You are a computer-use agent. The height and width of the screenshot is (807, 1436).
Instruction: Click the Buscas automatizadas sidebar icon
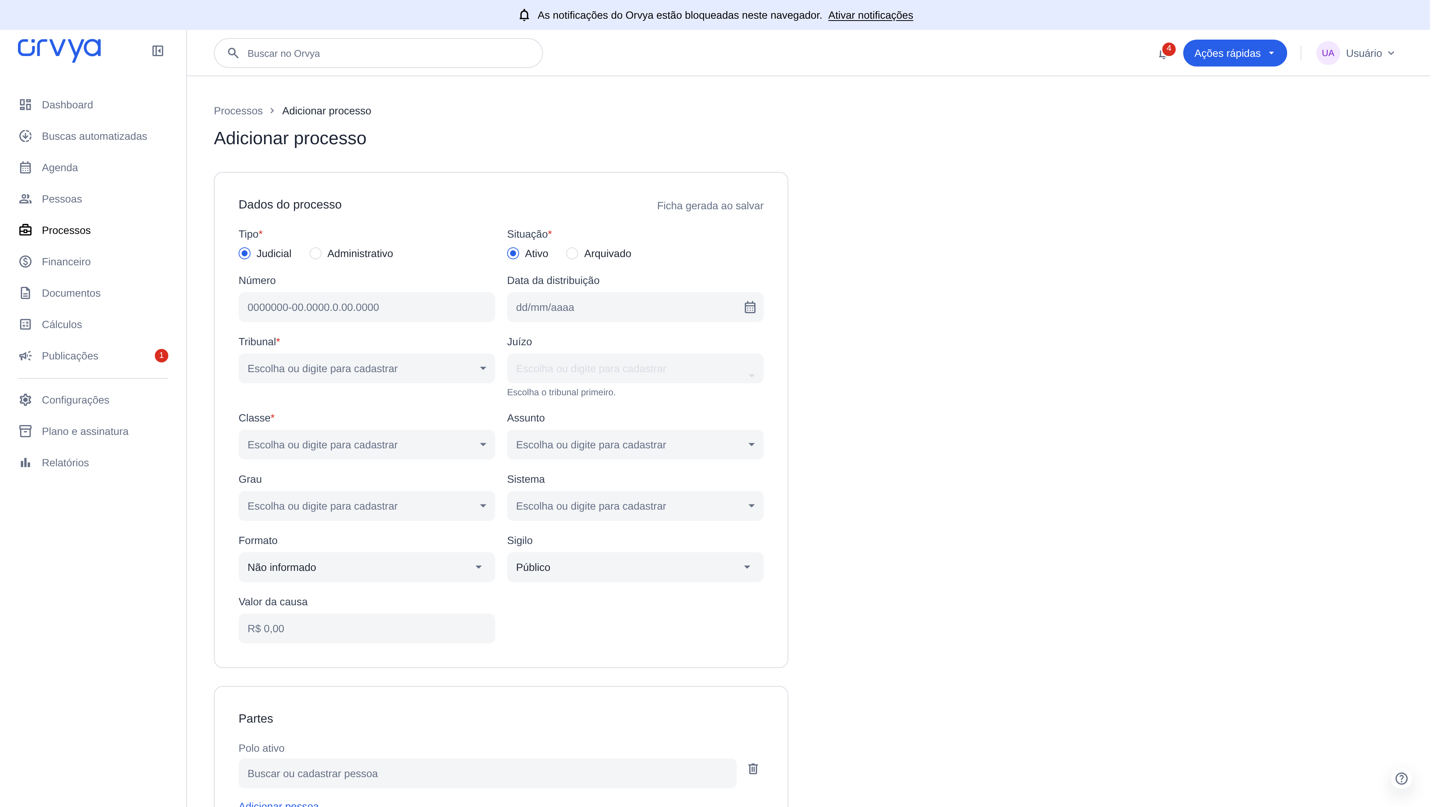pos(26,136)
